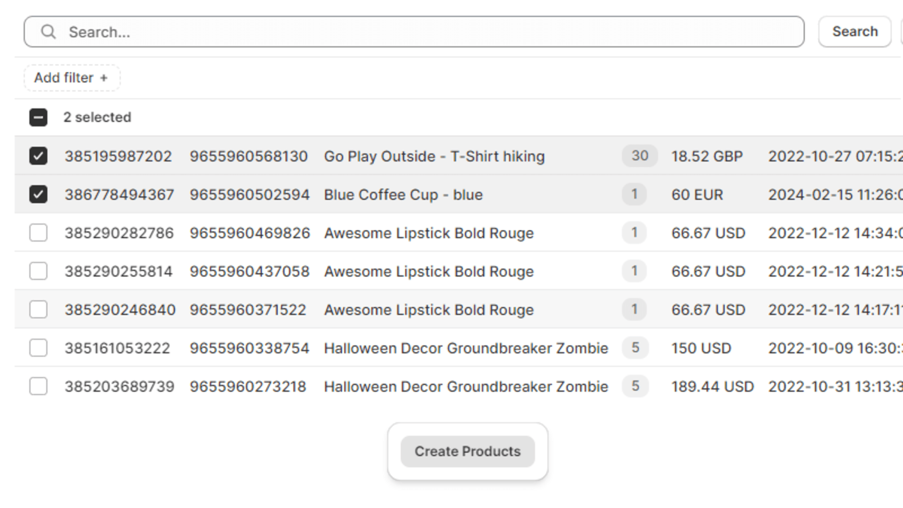Click the quantity badge 1 on Blue Coffee Cup
Screen dimensions: 903x508
click(634, 194)
